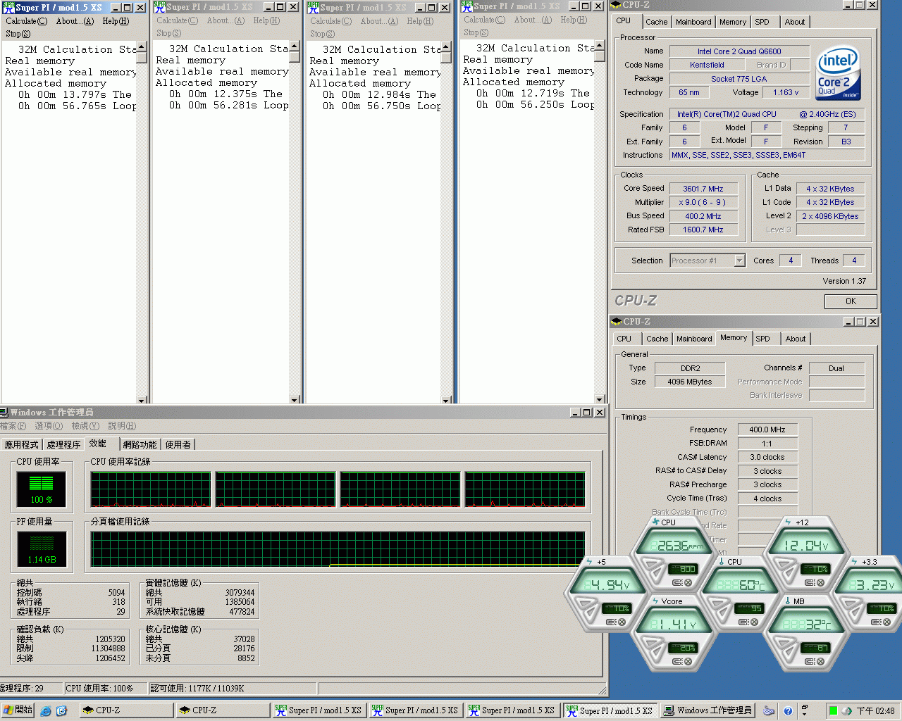
Task: Switch to Windows 工作管理員 taskbar button
Action: (x=708, y=710)
